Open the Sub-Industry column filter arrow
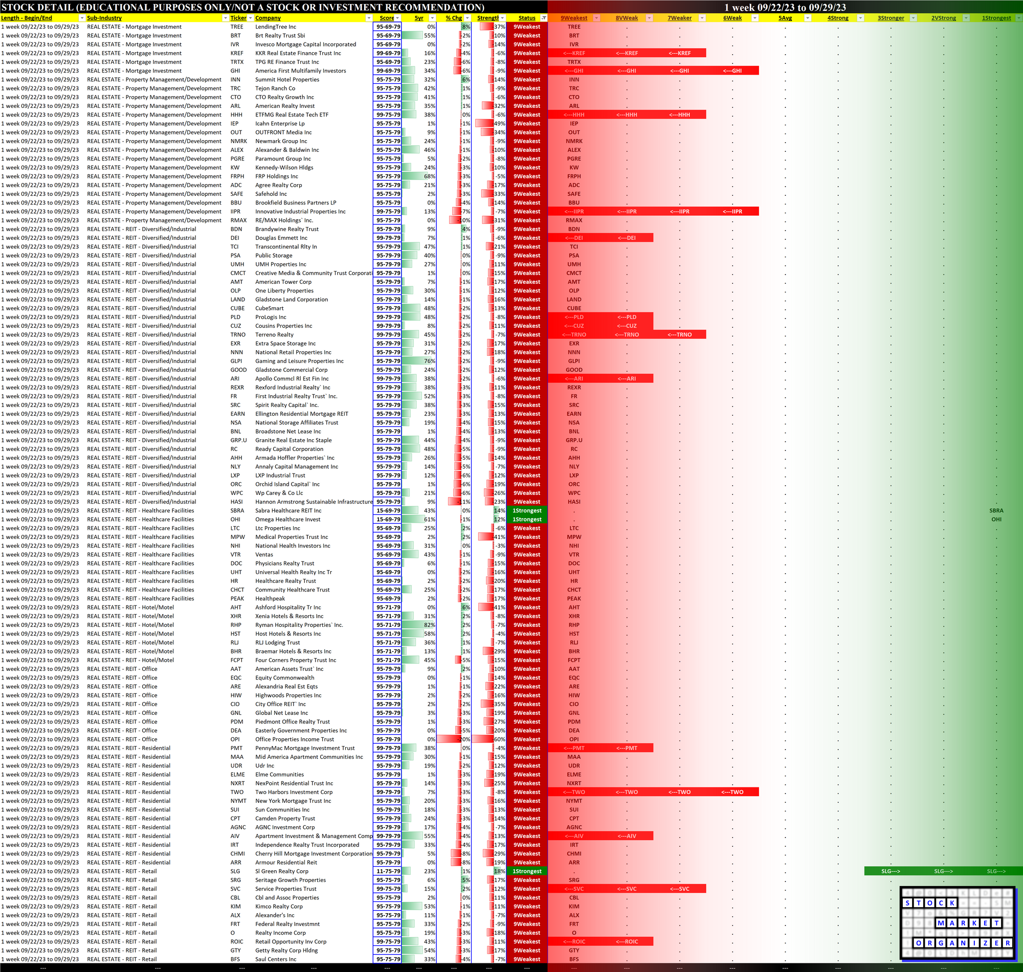Image resolution: width=1023 pixels, height=972 pixels. point(225,18)
